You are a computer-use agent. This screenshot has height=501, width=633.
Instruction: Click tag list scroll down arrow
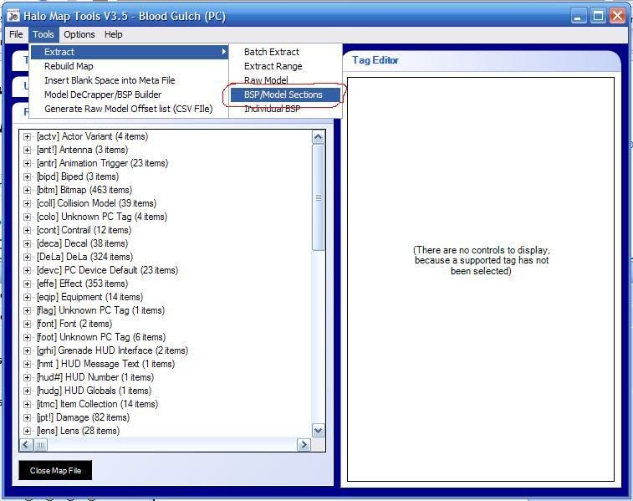[x=318, y=431]
